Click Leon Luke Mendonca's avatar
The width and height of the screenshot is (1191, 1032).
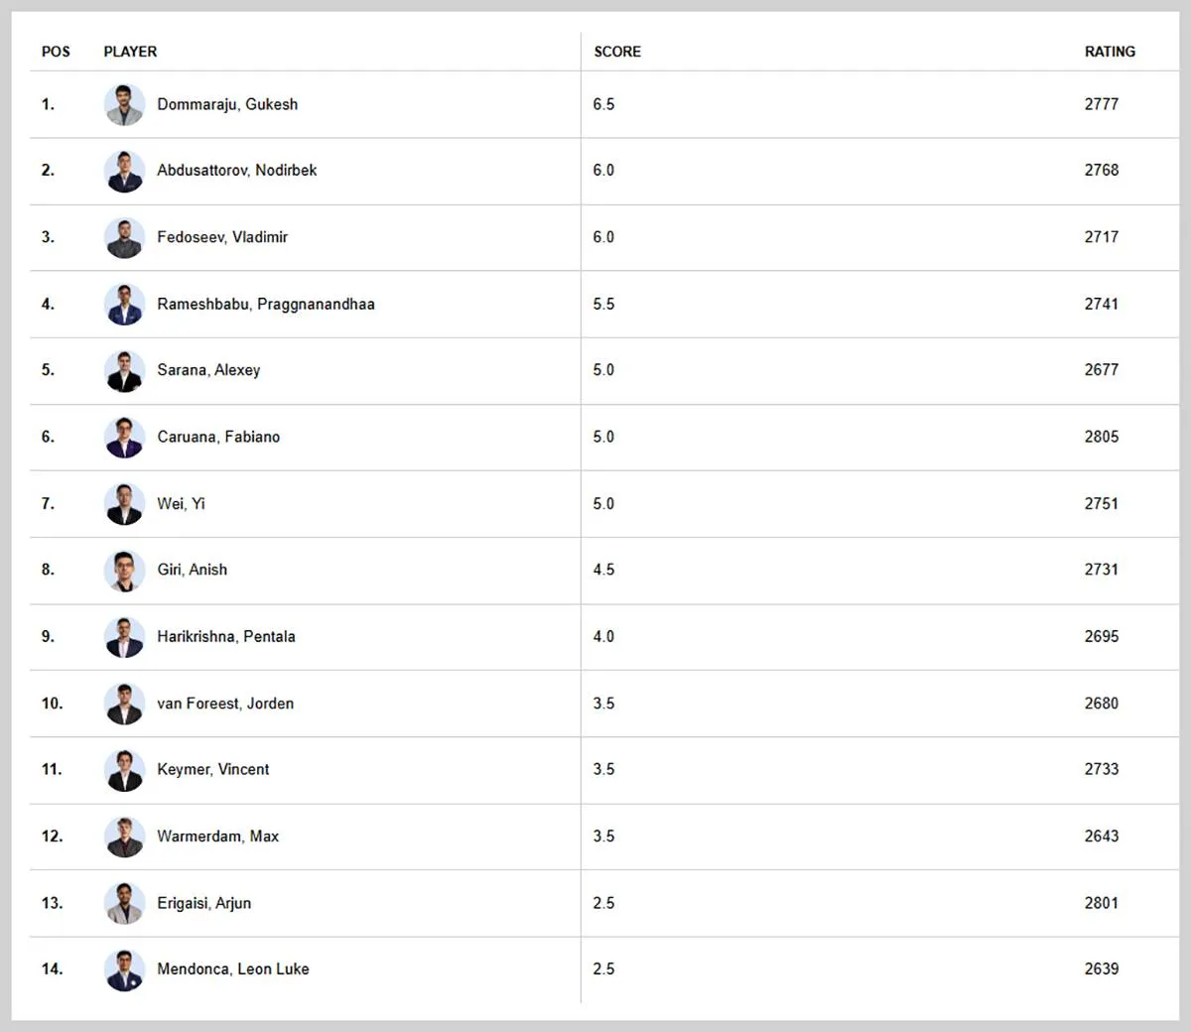coord(124,969)
